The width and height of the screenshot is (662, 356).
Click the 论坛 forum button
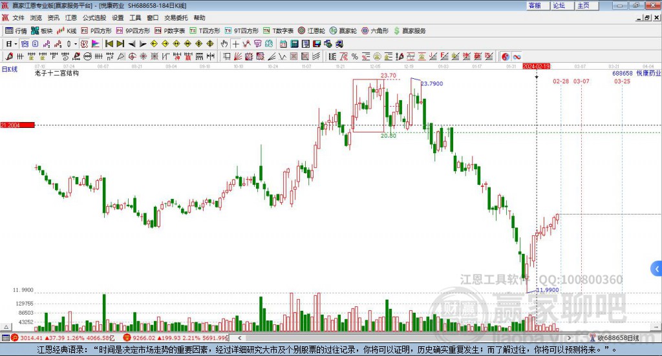point(562,5)
